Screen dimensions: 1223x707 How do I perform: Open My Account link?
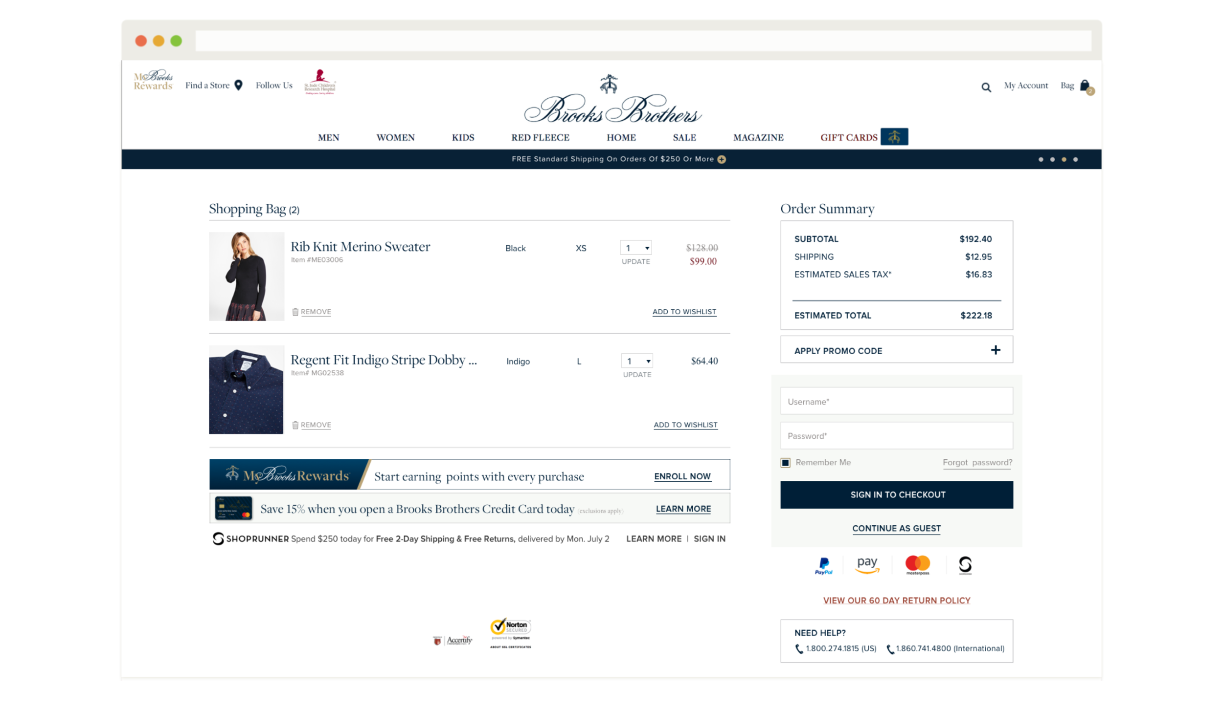coord(1025,86)
